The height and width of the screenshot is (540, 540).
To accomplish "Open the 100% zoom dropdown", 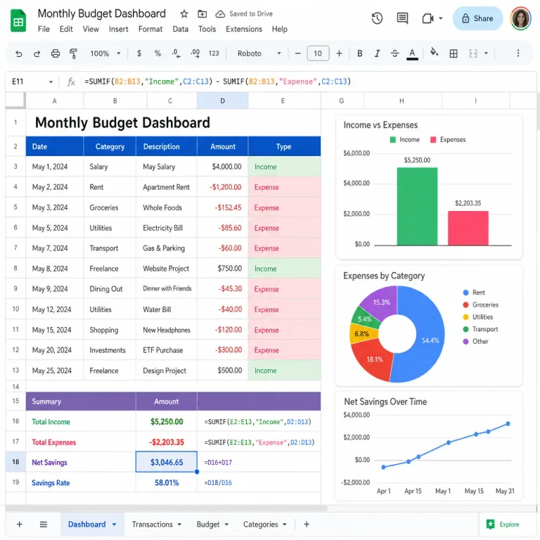I will coord(105,53).
